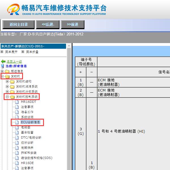
Task: Click the 症状诊断 page icon
Action: pyautogui.click(x=17, y=143)
